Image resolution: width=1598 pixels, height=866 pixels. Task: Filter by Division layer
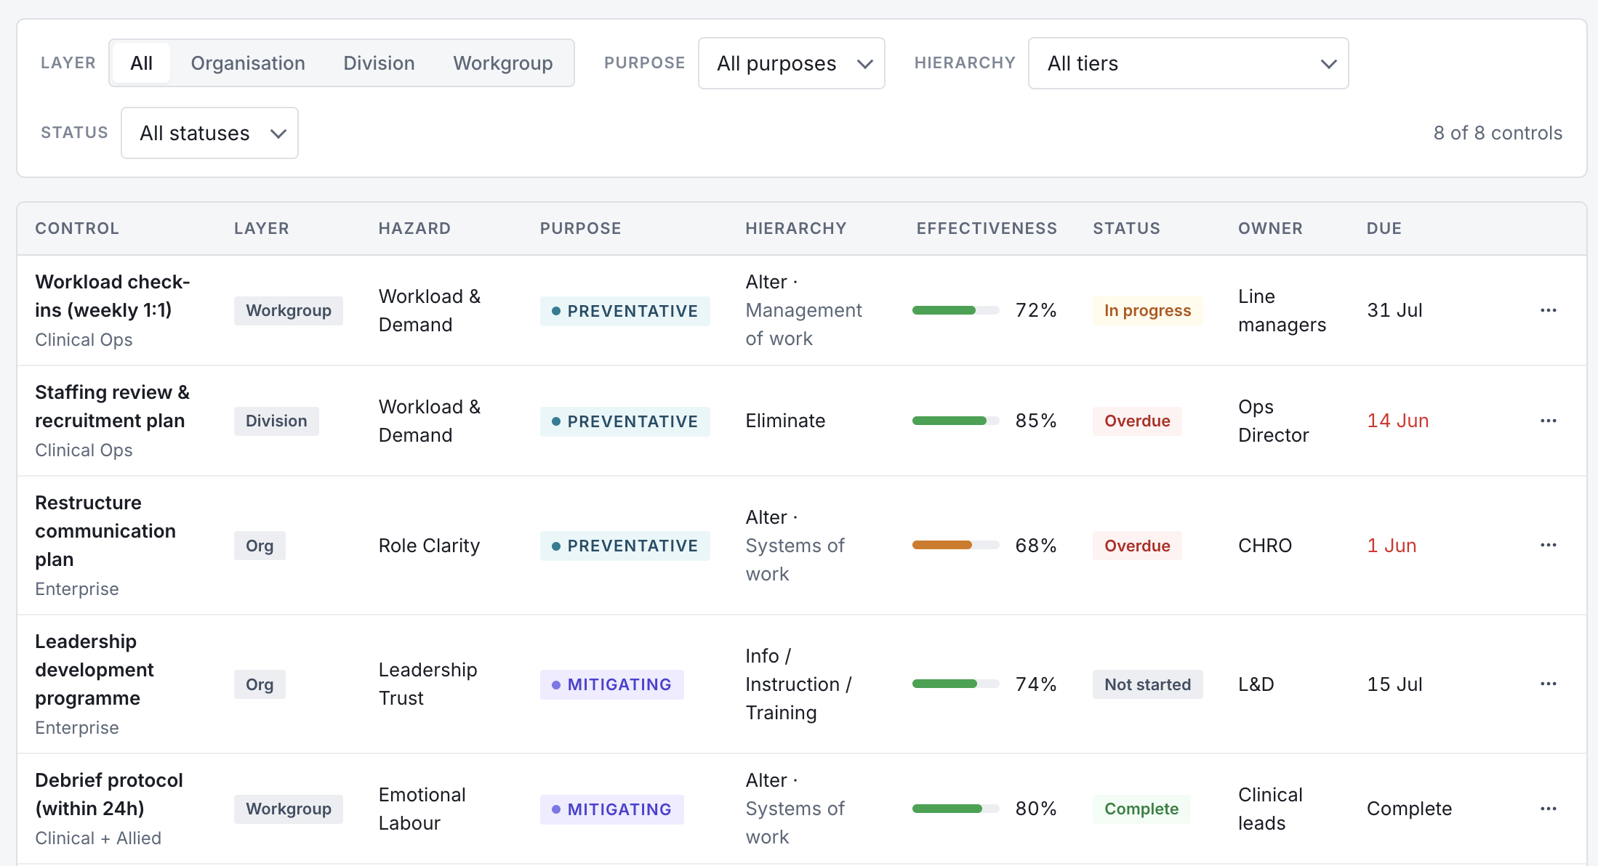click(379, 63)
